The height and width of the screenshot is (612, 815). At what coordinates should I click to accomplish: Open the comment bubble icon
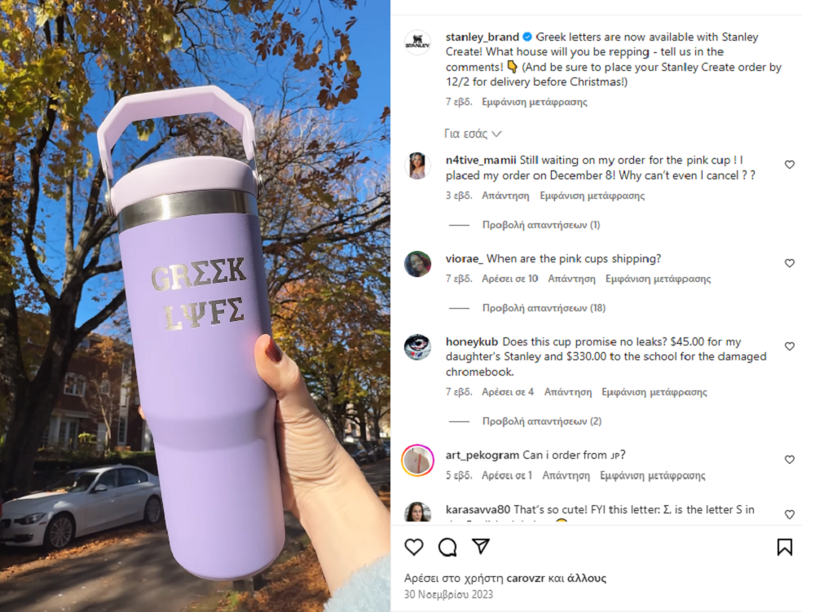click(447, 547)
